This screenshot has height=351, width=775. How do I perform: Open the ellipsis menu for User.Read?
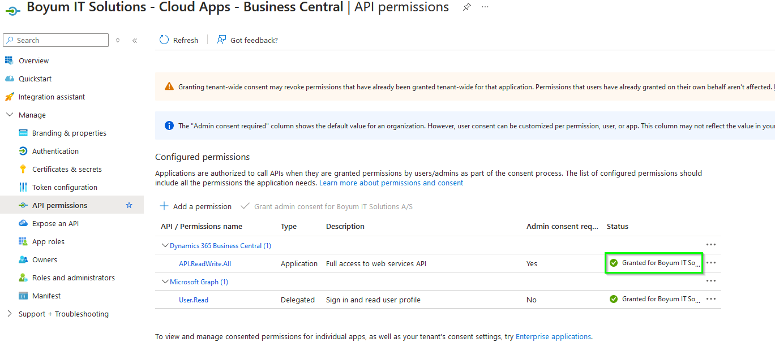coord(711,299)
